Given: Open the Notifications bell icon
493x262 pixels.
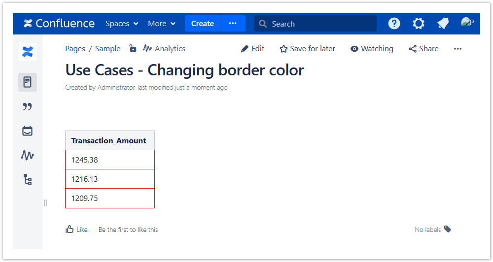Looking at the screenshot, I should coord(443,24).
